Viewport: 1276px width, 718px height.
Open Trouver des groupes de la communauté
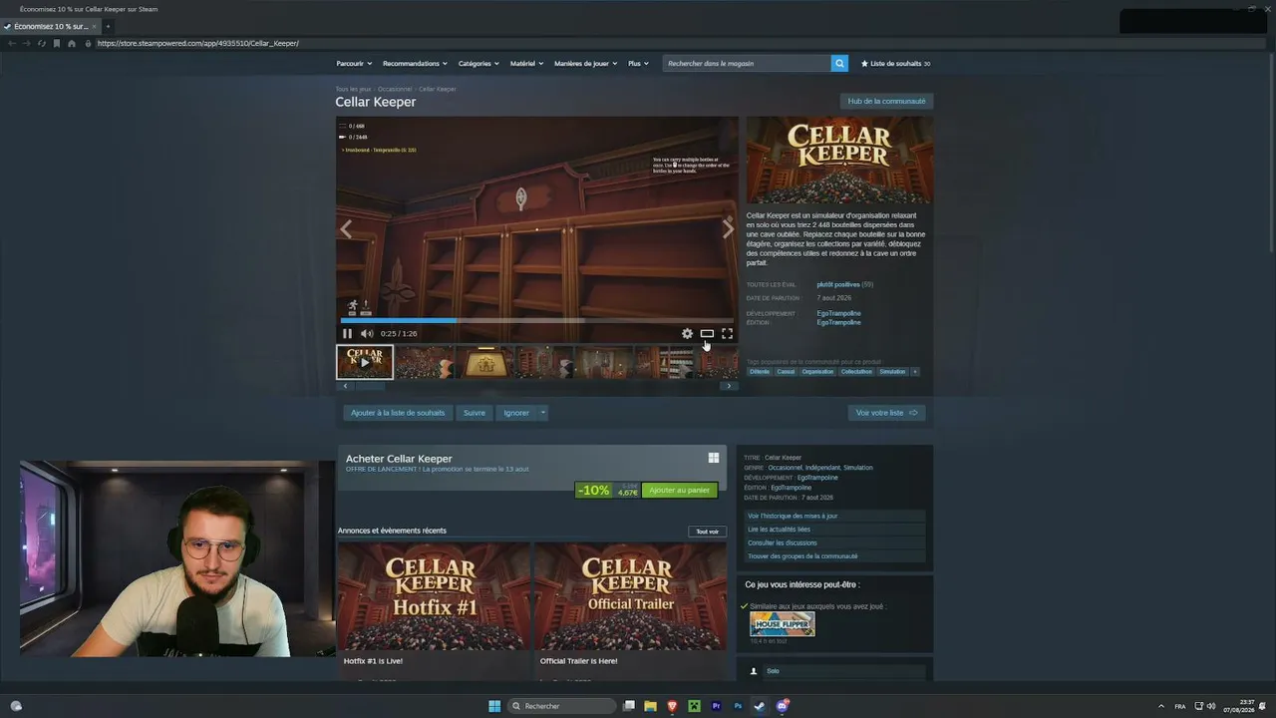point(835,556)
